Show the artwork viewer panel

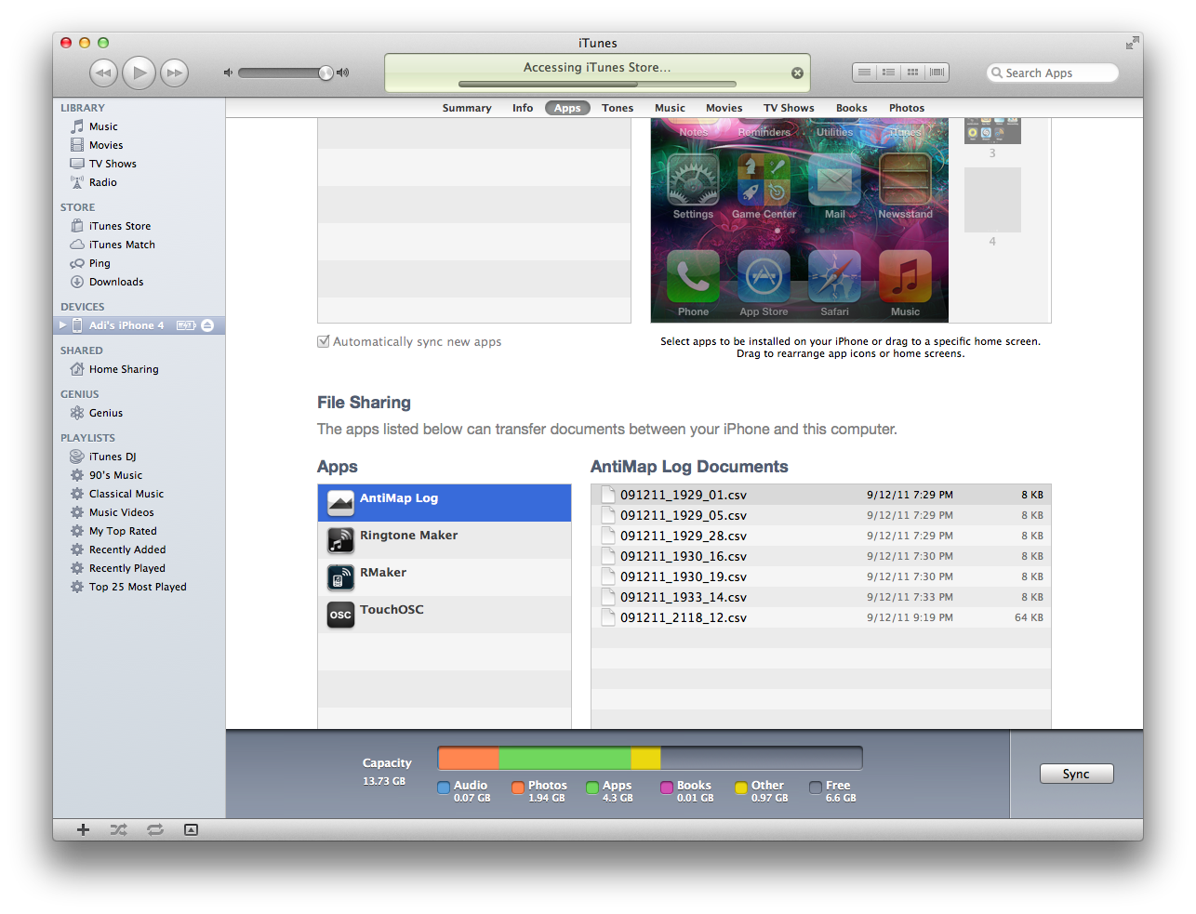coord(191,829)
